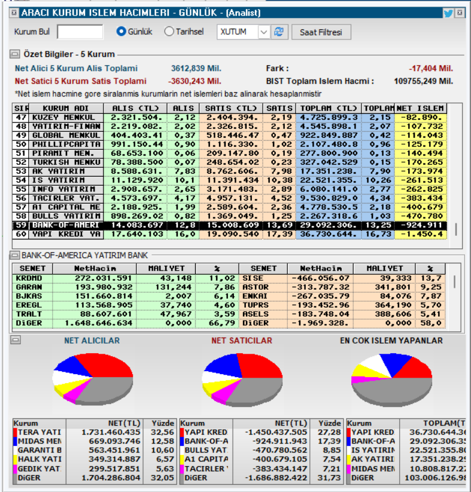The height and width of the screenshot is (492, 471).
Task: Open the Saat Filtresi button
Action: coord(321,32)
